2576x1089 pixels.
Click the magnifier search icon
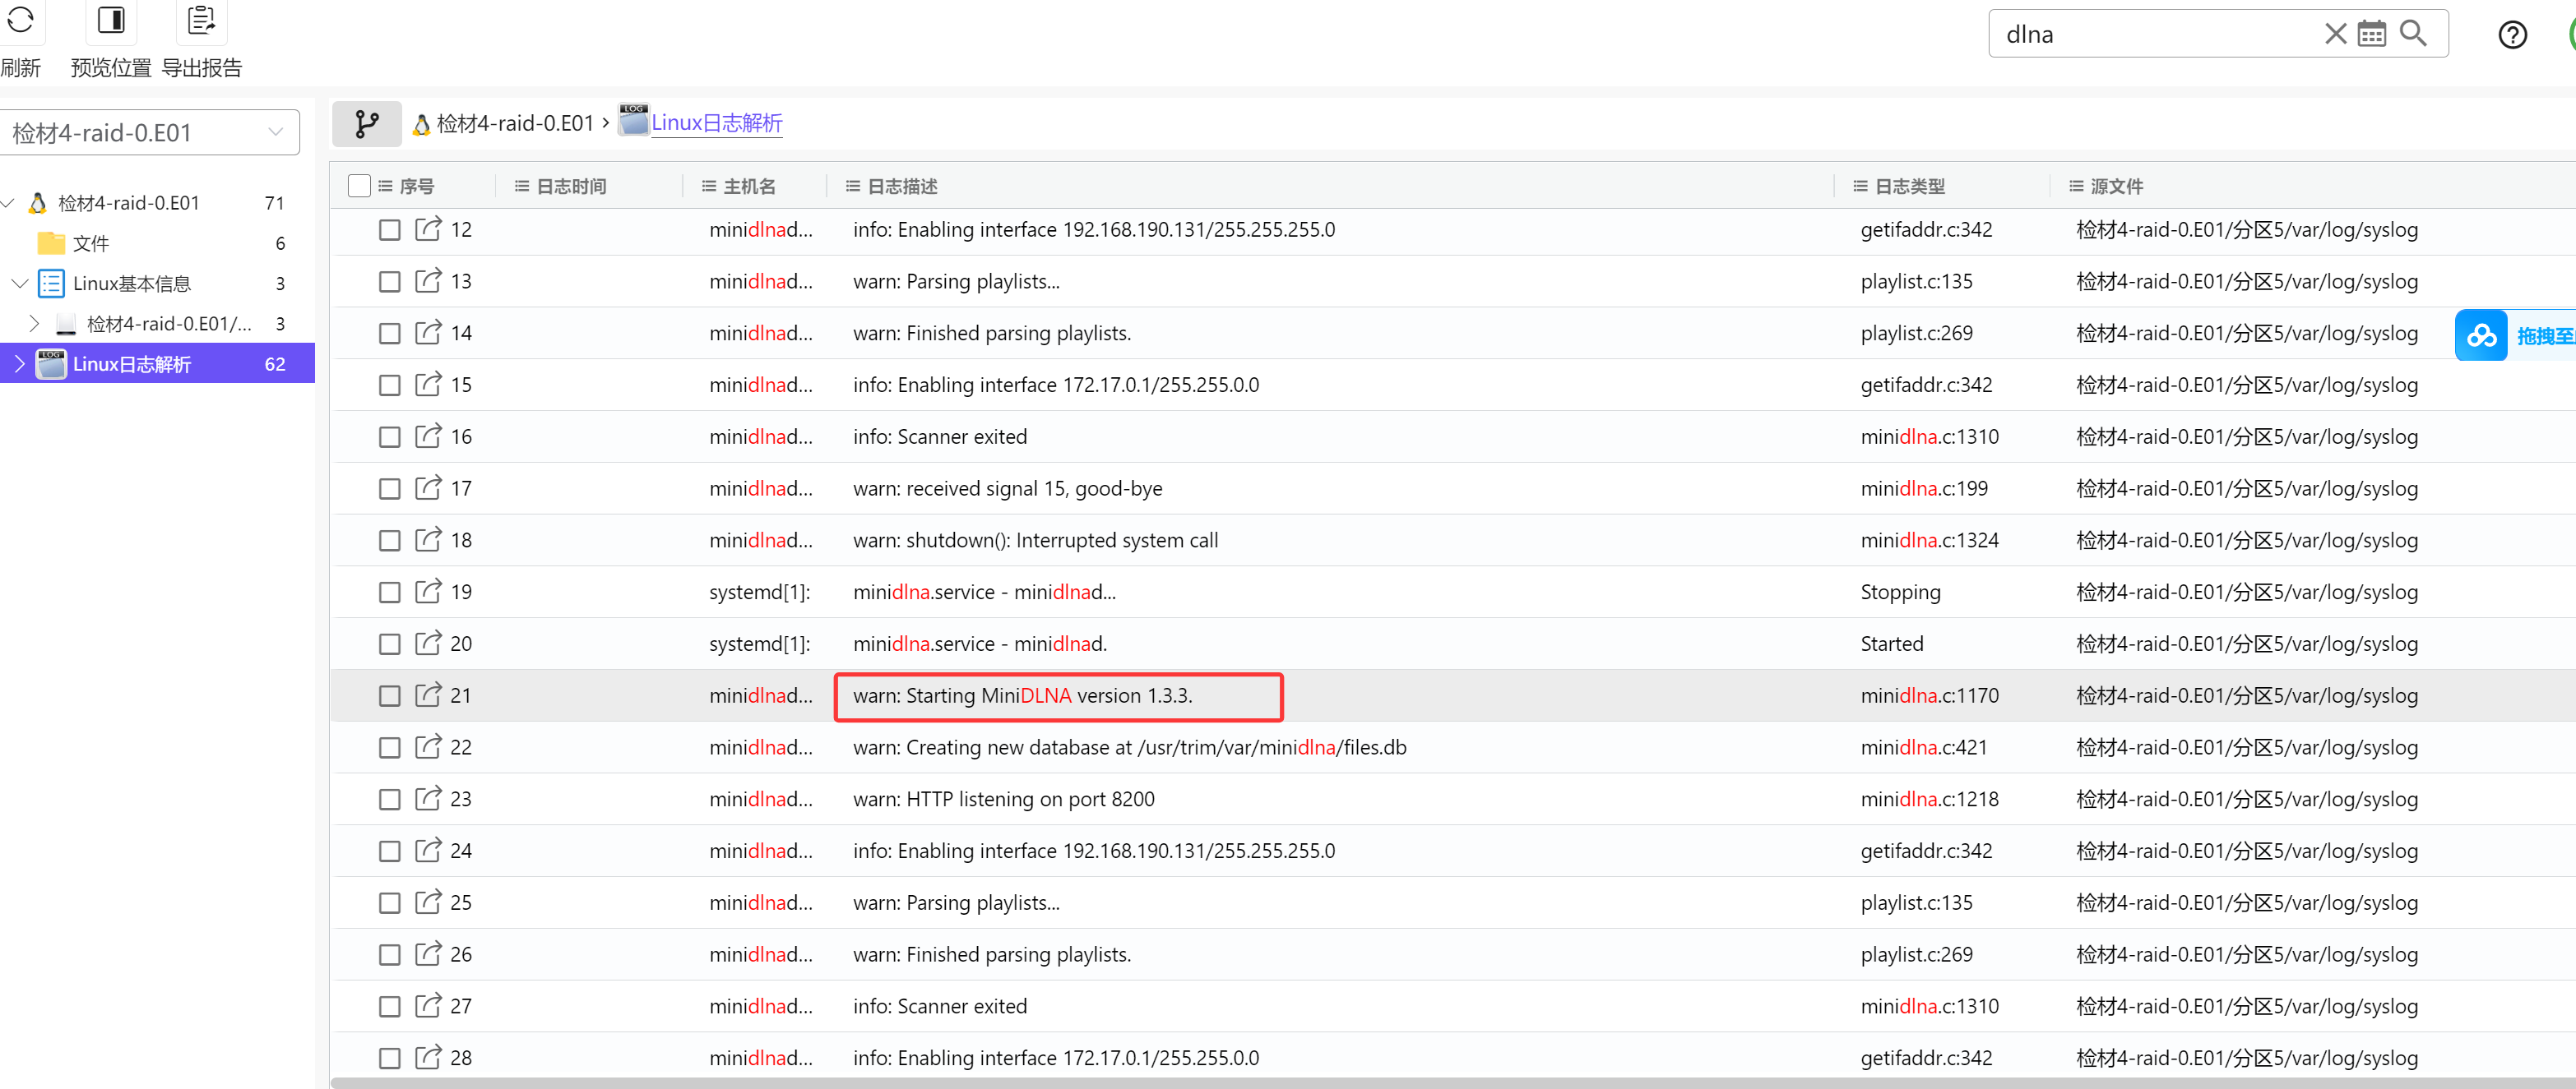point(2414,34)
